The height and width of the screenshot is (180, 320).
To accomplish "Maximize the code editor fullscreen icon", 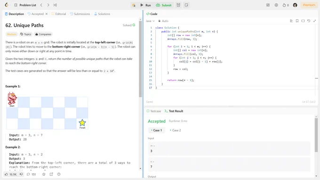I will pos(314,21).
